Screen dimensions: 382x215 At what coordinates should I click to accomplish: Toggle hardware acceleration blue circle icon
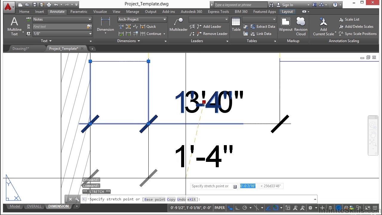pyautogui.click(x=338, y=208)
